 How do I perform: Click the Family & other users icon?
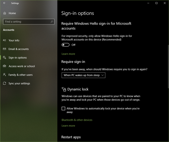(x=4, y=75)
